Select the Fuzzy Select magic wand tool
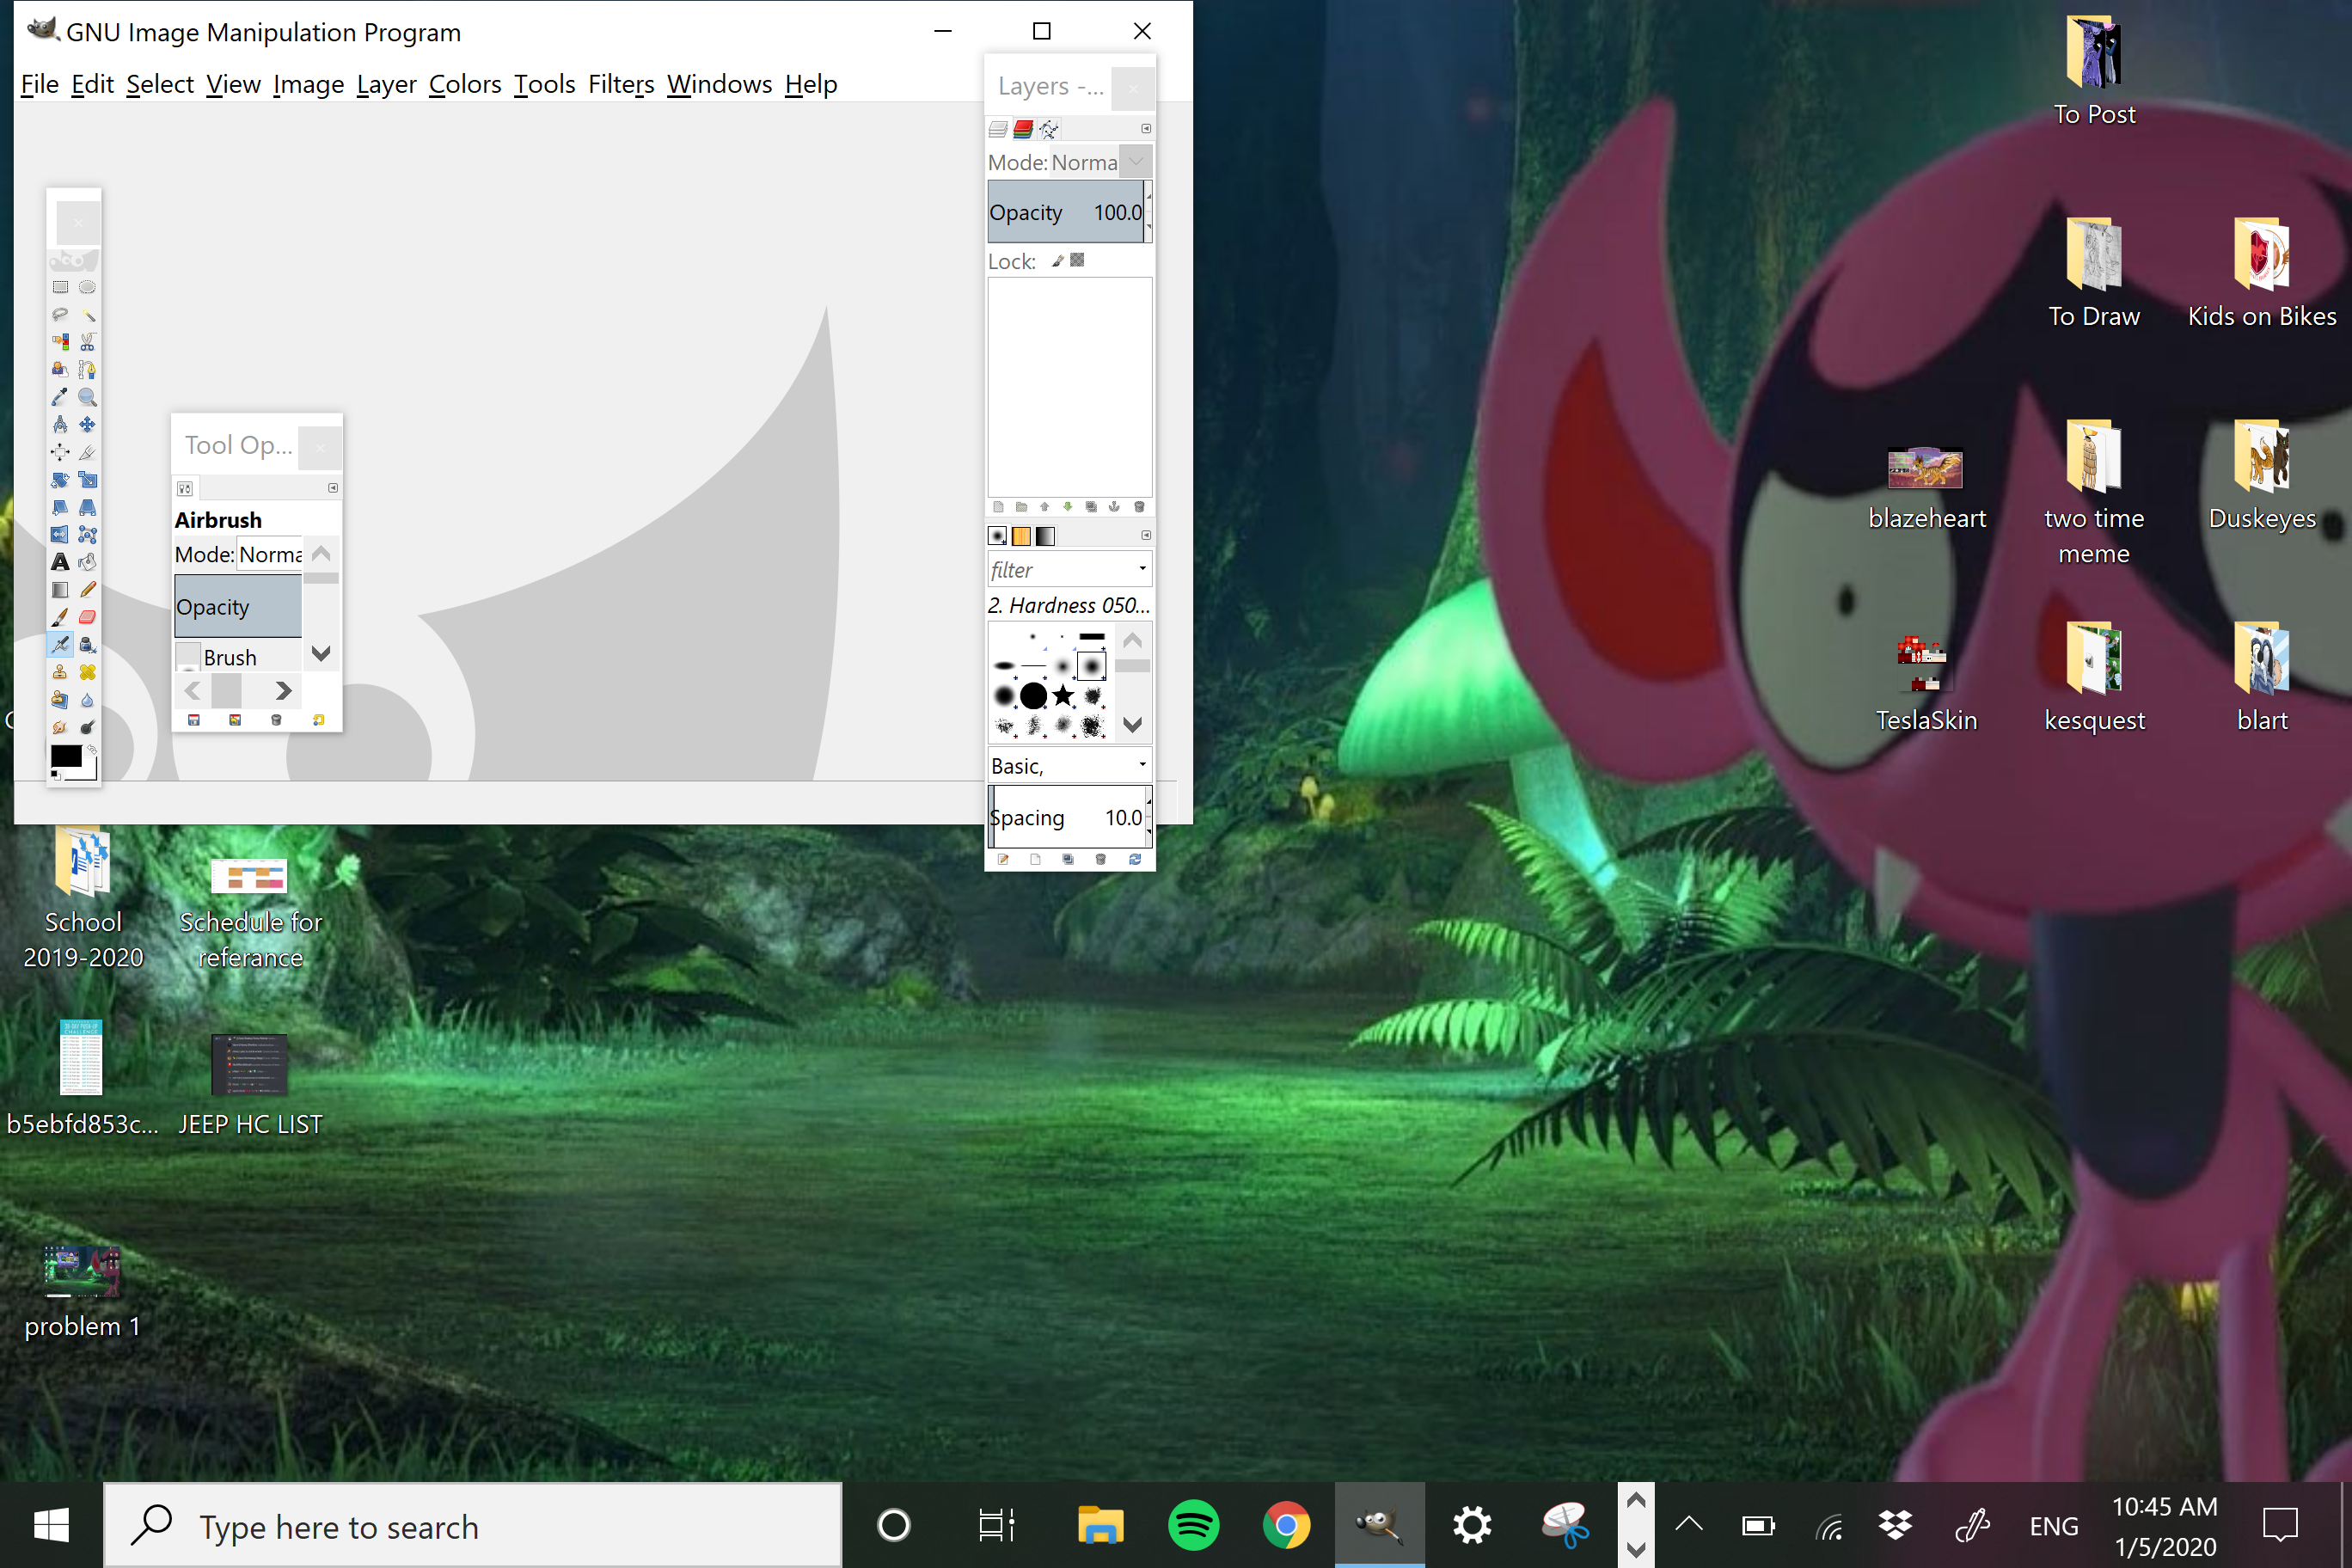Screen dimensions: 2352x1568 click(x=88, y=315)
